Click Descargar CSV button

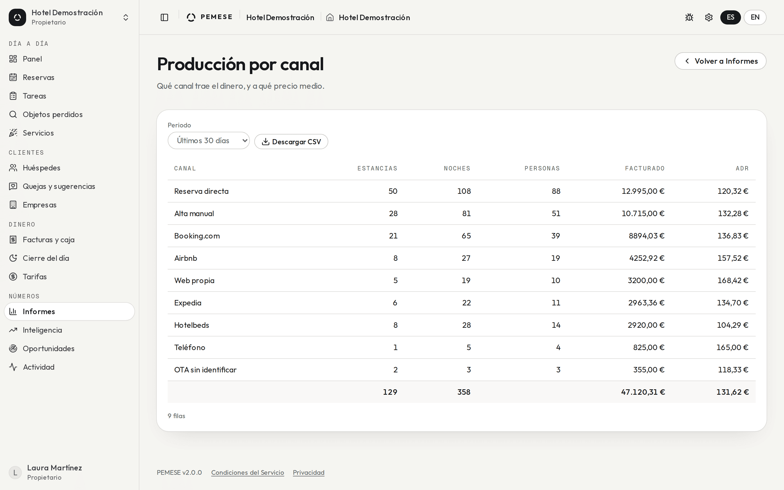coord(291,142)
